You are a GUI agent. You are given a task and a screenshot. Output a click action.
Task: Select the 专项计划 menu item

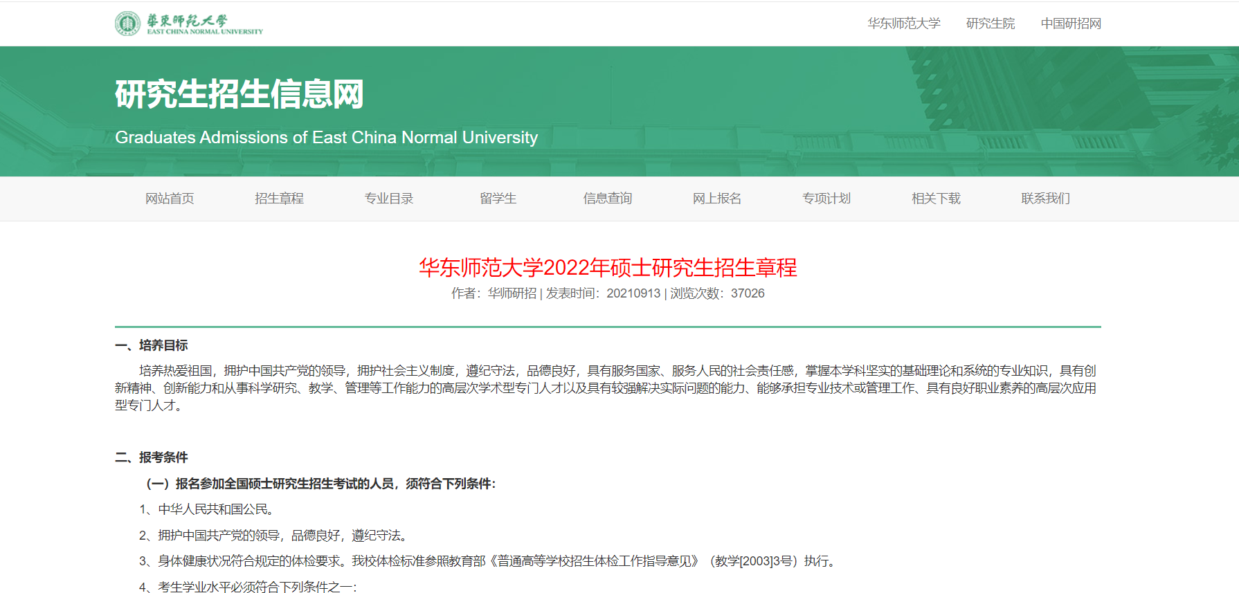tap(826, 199)
